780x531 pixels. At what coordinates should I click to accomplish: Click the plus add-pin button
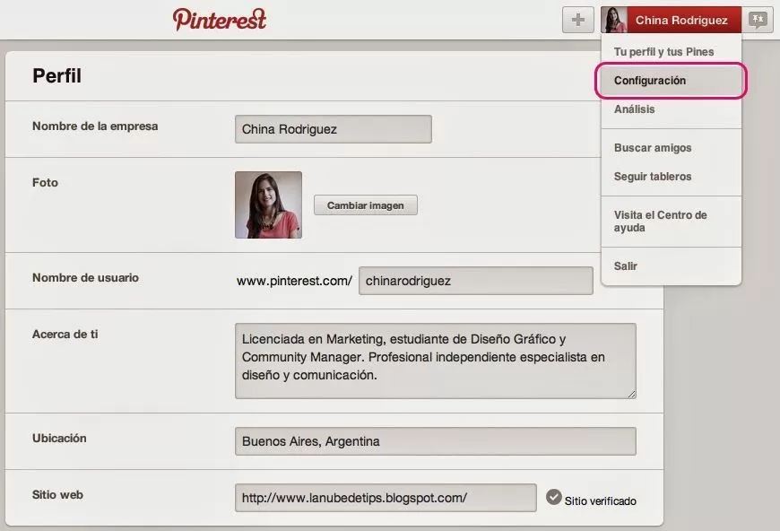pyautogui.click(x=577, y=20)
